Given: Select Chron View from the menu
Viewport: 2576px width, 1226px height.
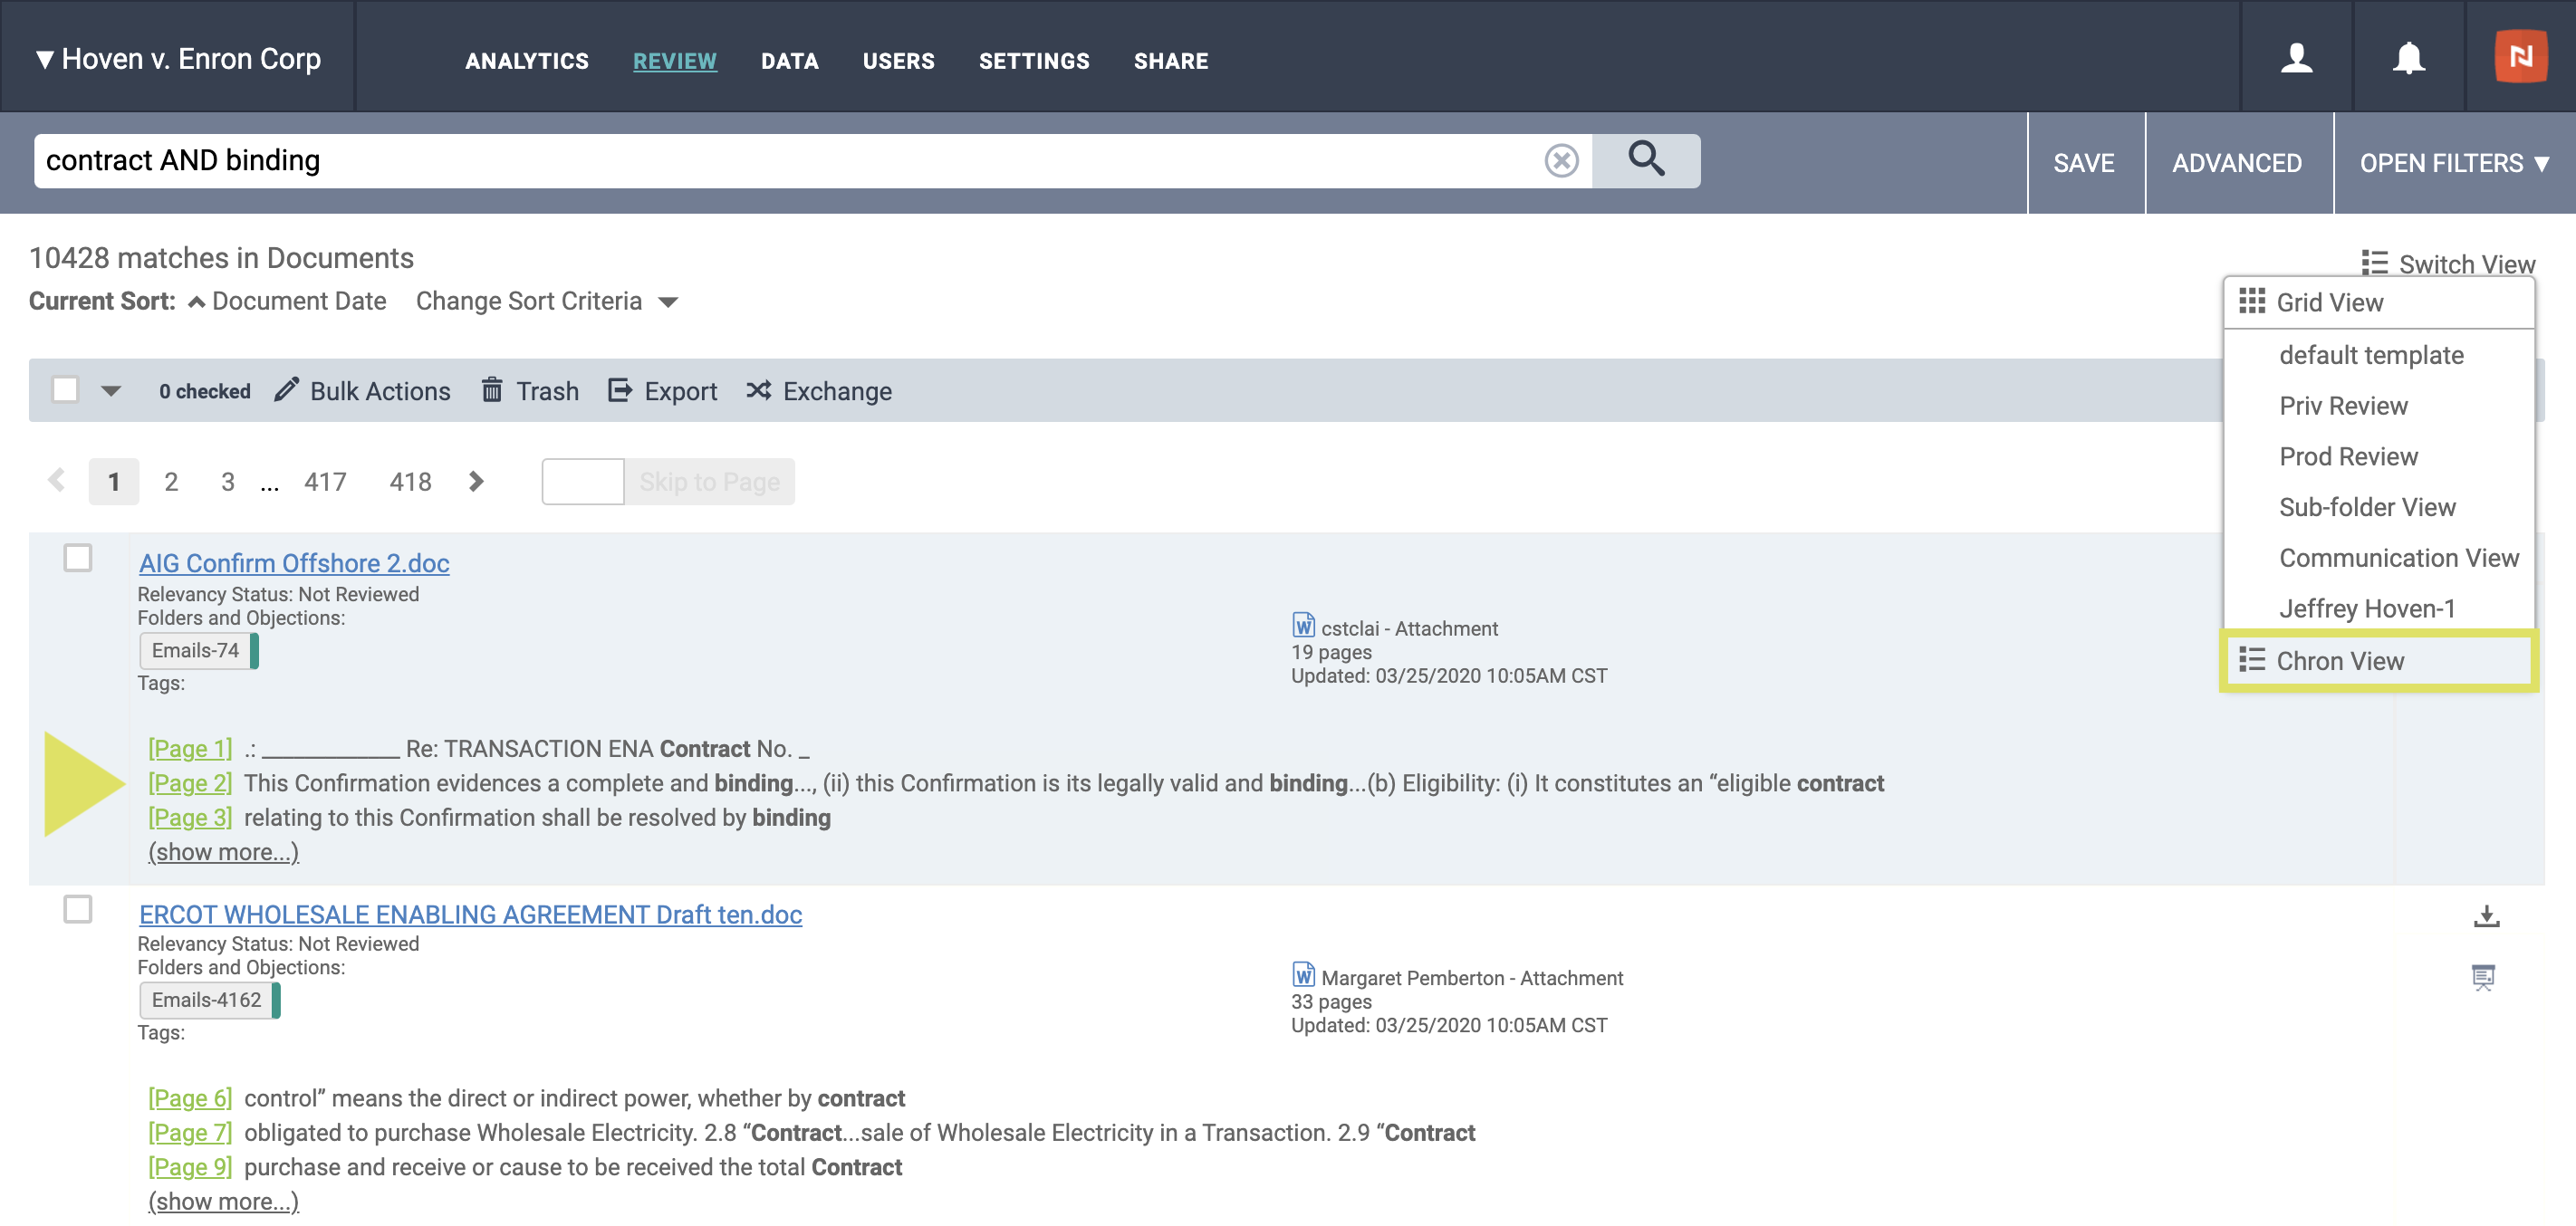Looking at the screenshot, I should [2339, 660].
